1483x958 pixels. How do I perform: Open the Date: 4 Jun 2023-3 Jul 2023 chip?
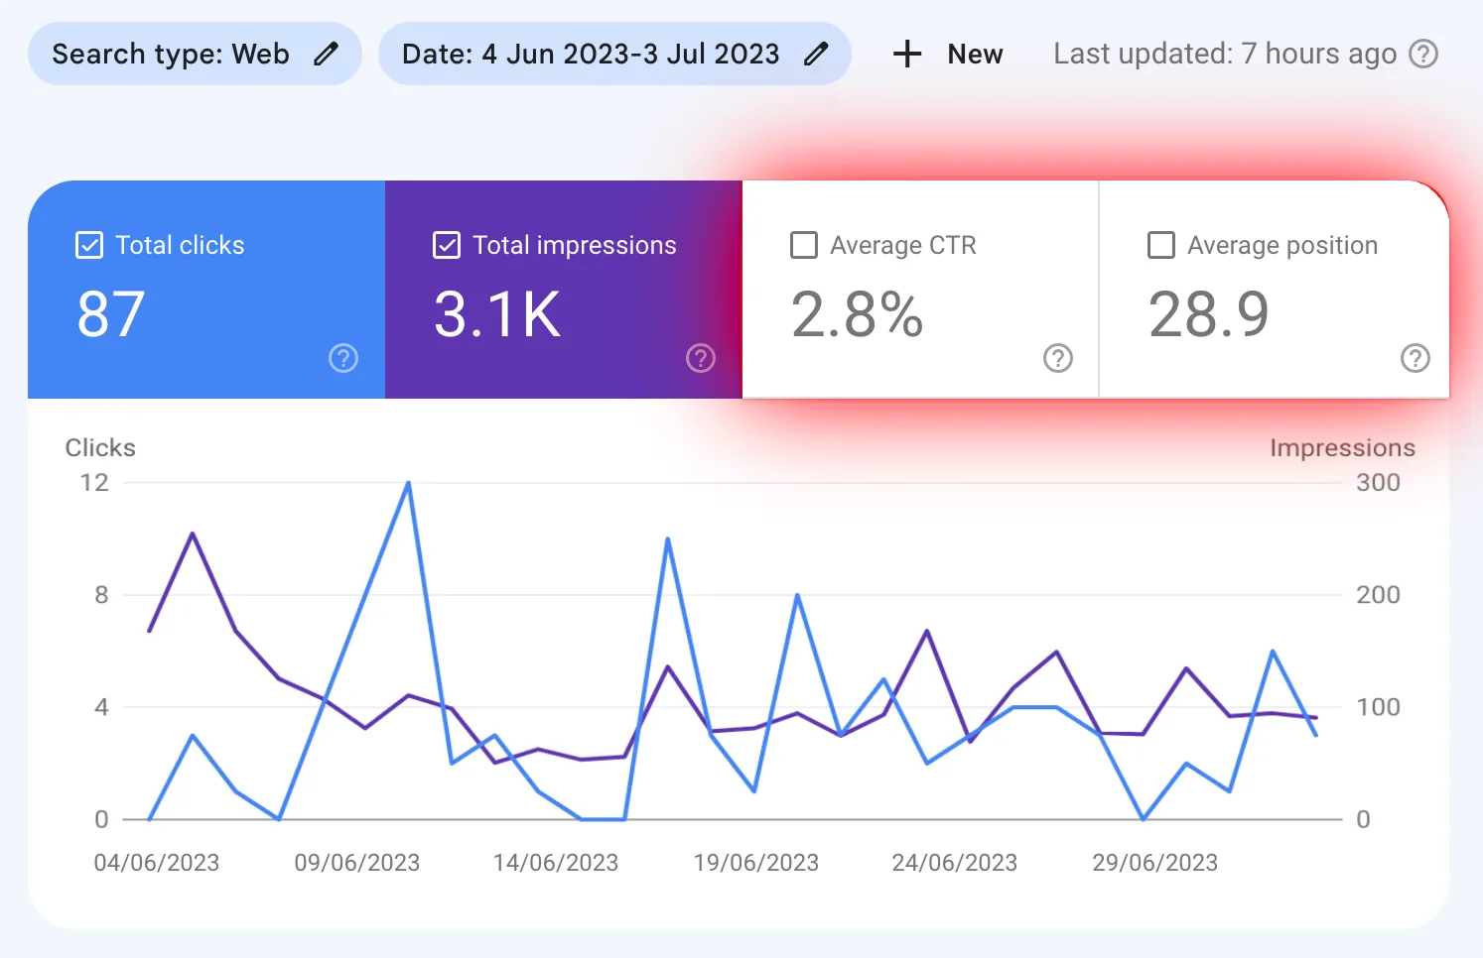click(x=614, y=54)
